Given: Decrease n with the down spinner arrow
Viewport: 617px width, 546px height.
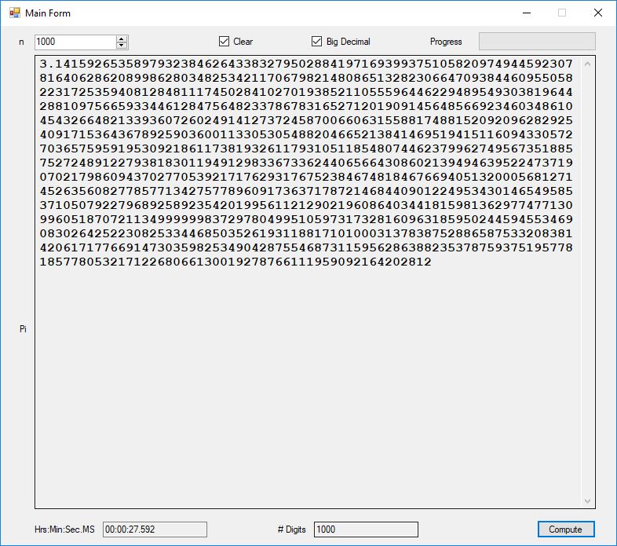Looking at the screenshot, I should (x=122, y=46).
